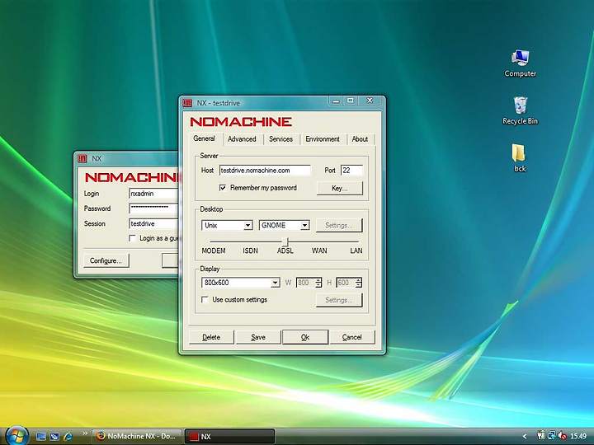Click the Host input field
This screenshot has height=445, width=594.
tap(265, 171)
